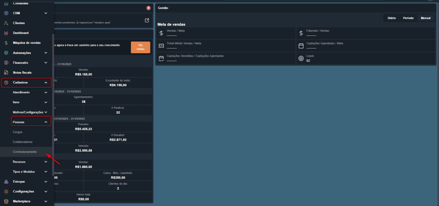Select the Mensal view tab
This screenshot has width=439, height=206.
coord(425,18)
